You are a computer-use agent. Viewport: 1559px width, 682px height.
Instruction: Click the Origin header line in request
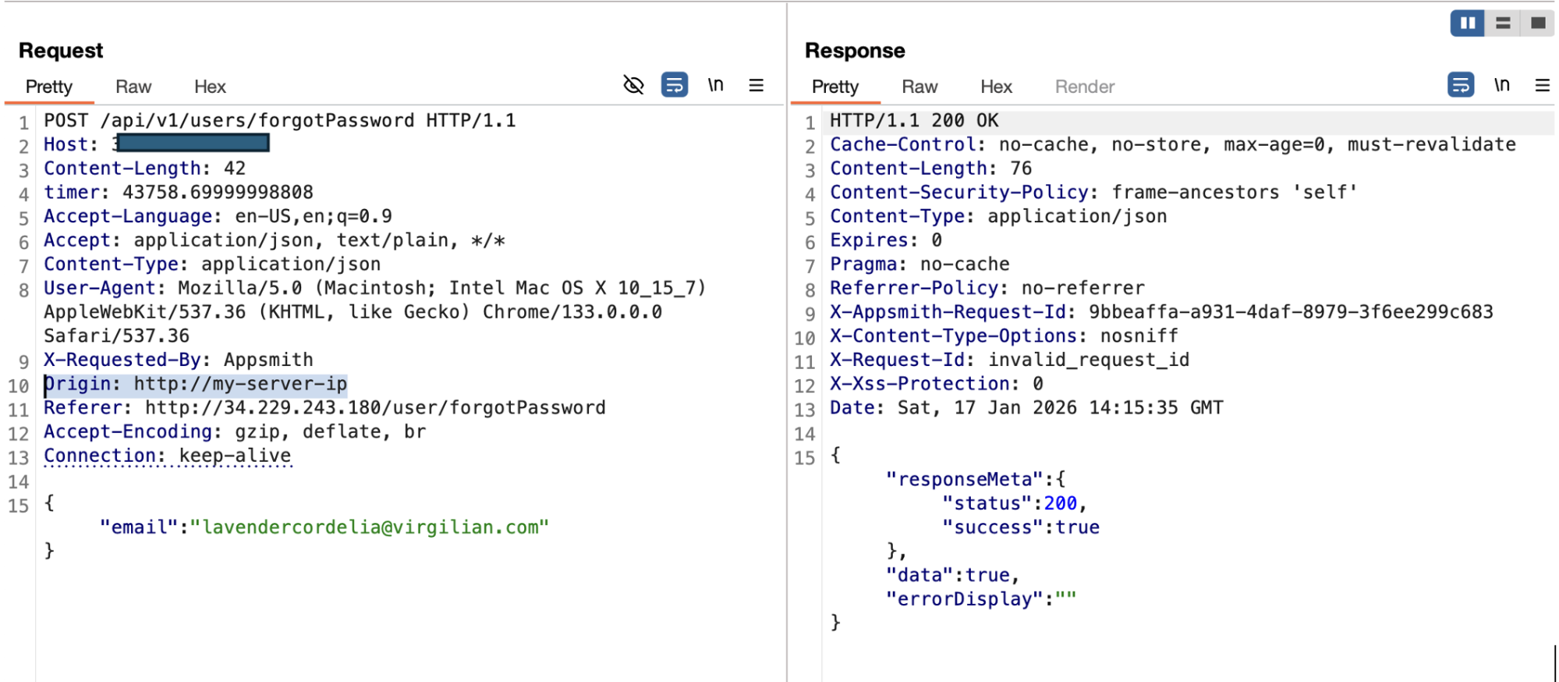[195, 384]
